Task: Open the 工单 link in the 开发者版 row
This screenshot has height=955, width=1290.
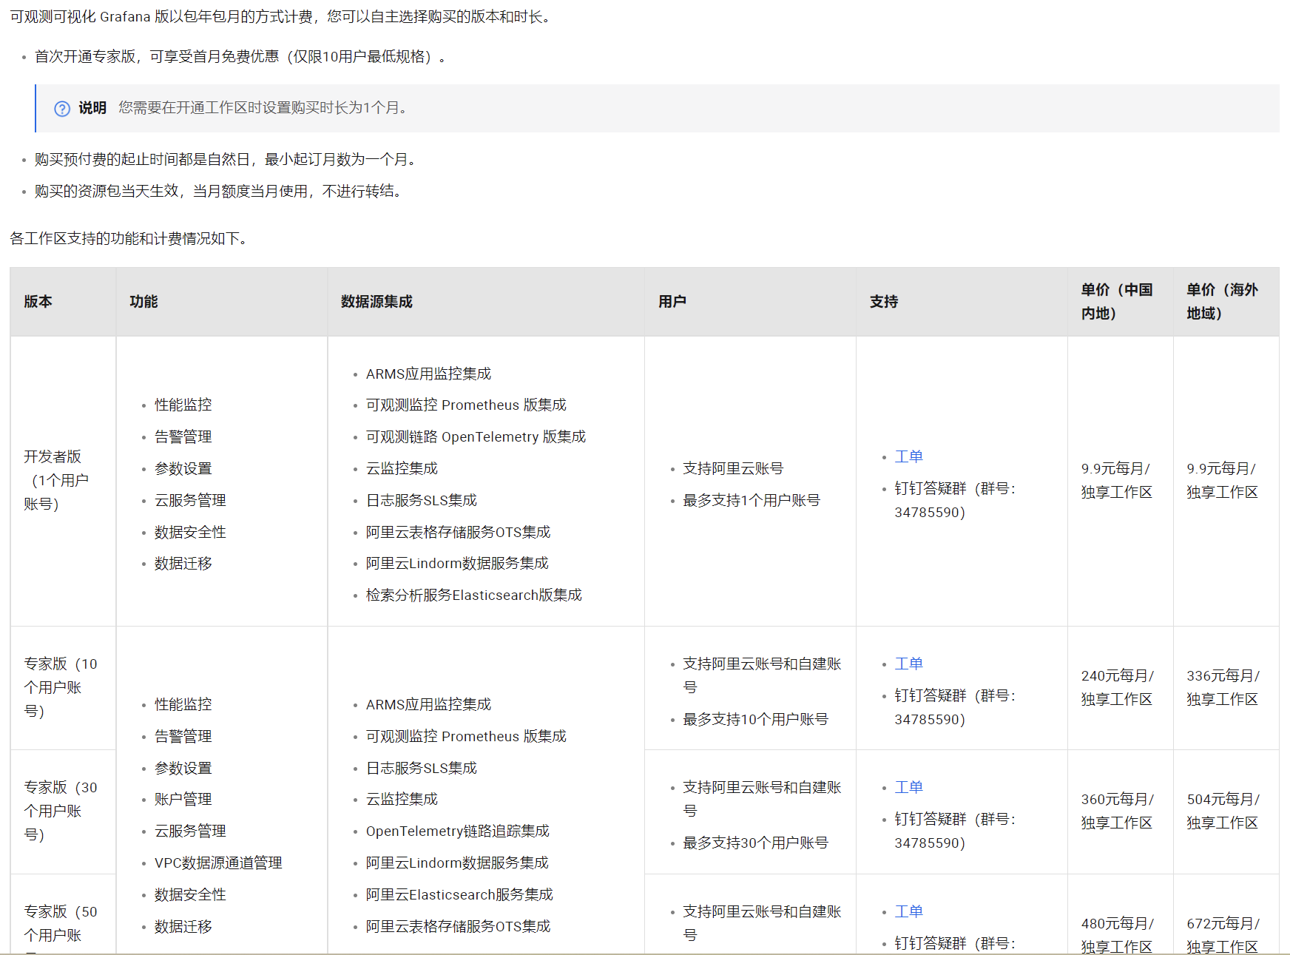Action: (908, 456)
